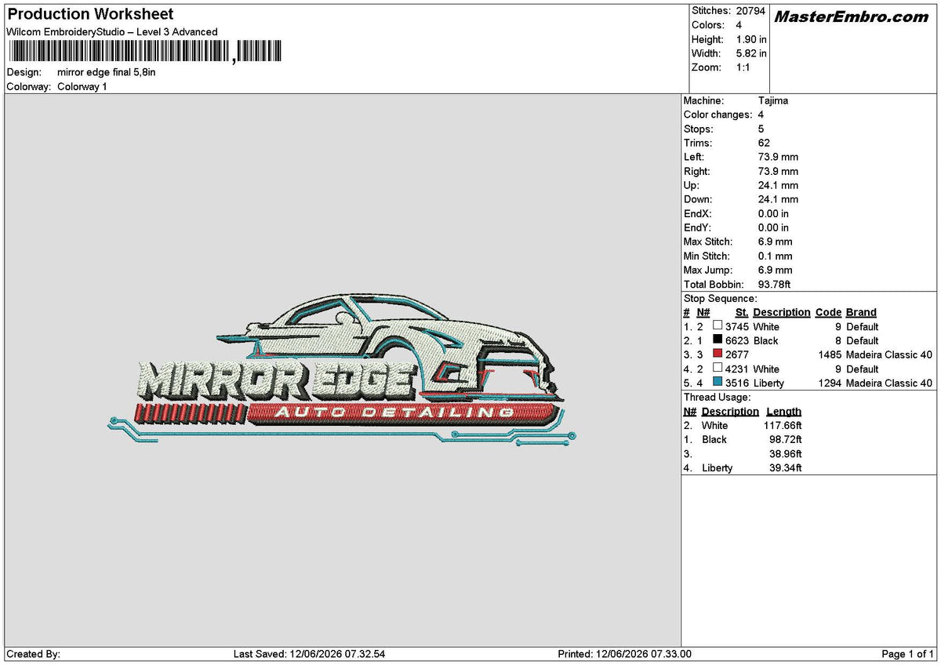Click the Max Jump value 6.9 mm
941x665 pixels.
point(776,270)
